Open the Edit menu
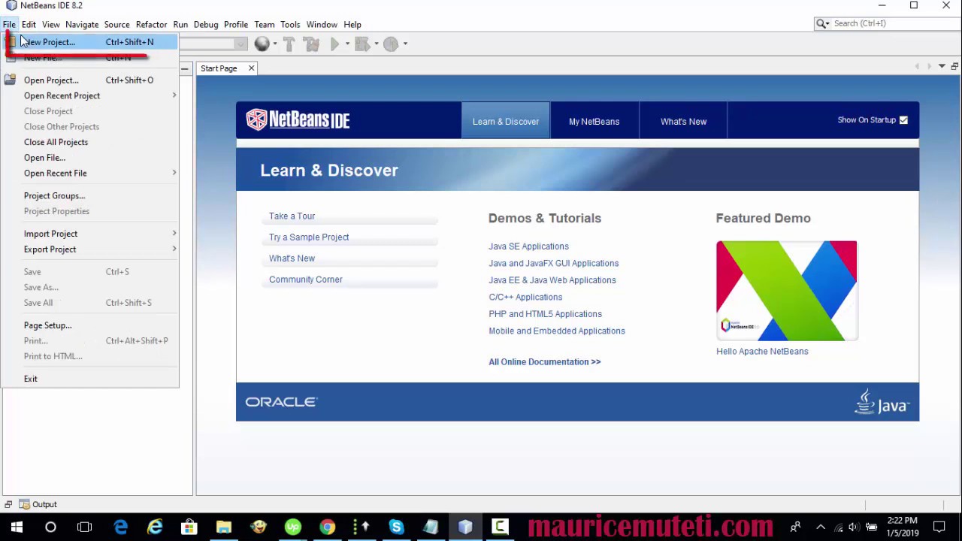Viewport: 962px width, 541px height. (29, 24)
